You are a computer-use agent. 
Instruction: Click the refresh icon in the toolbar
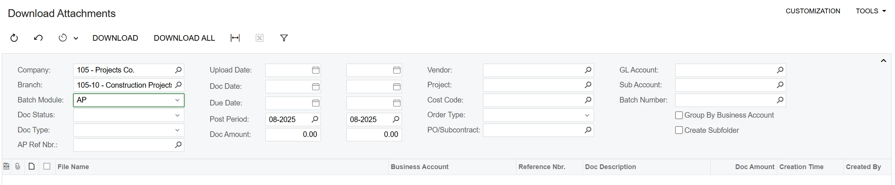14,38
